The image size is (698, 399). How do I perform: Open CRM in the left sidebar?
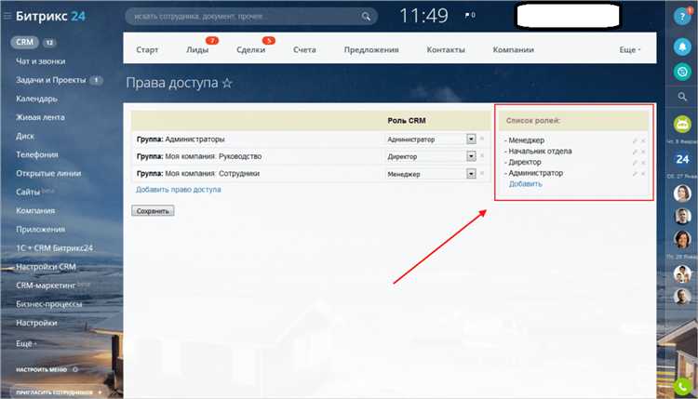click(24, 42)
